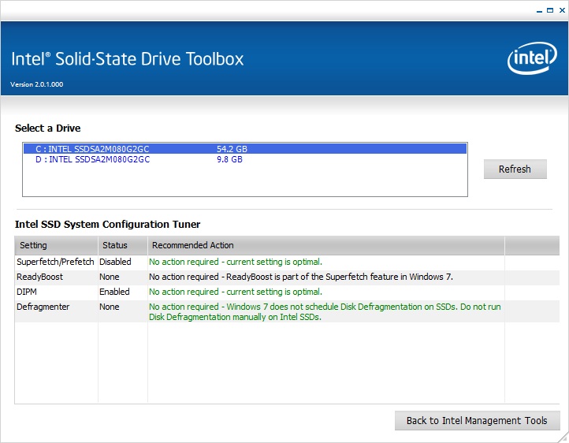The width and height of the screenshot is (569, 443).
Task: Select drive D: INTEL SSDSA2M080G2GC
Action: 245,159
